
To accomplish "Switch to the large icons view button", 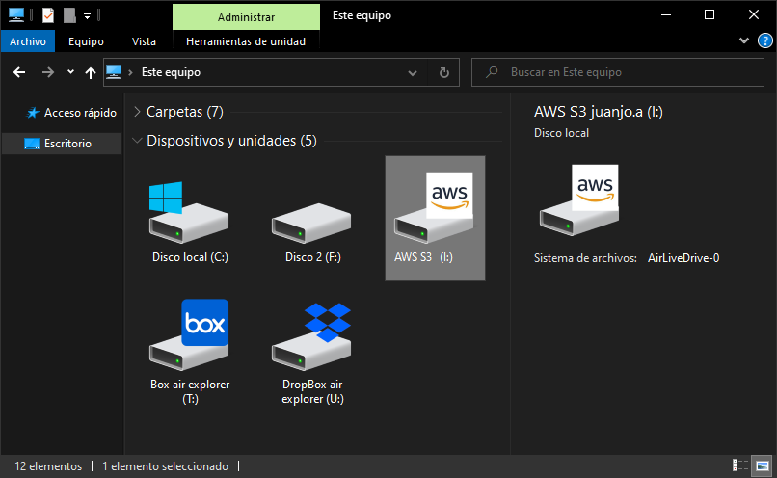I will pyautogui.click(x=763, y=465).
